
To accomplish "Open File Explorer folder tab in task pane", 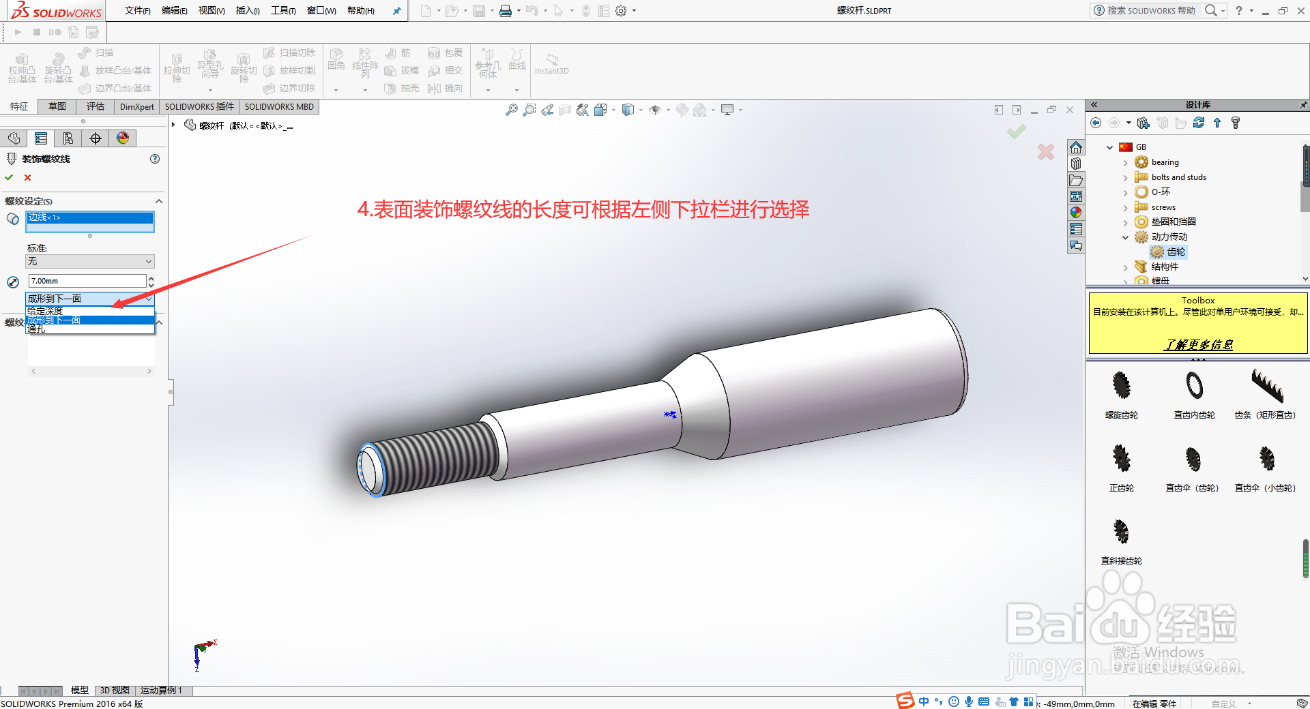I will click(1076, 181).
